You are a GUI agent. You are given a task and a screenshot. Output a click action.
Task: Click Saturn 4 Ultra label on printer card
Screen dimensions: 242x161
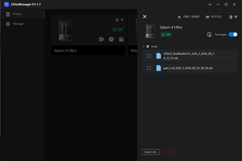pyautogui.click(x=65, y=51)
